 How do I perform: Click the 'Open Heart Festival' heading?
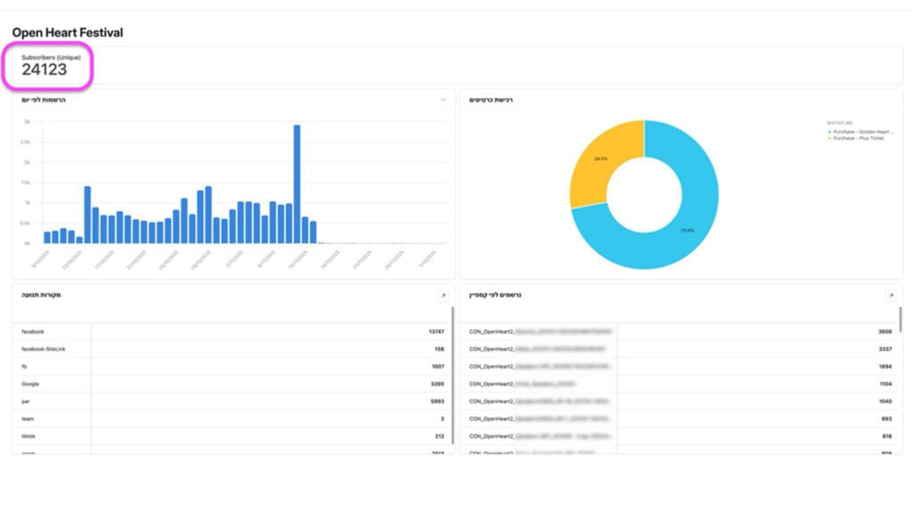click(x=68, y=33)
